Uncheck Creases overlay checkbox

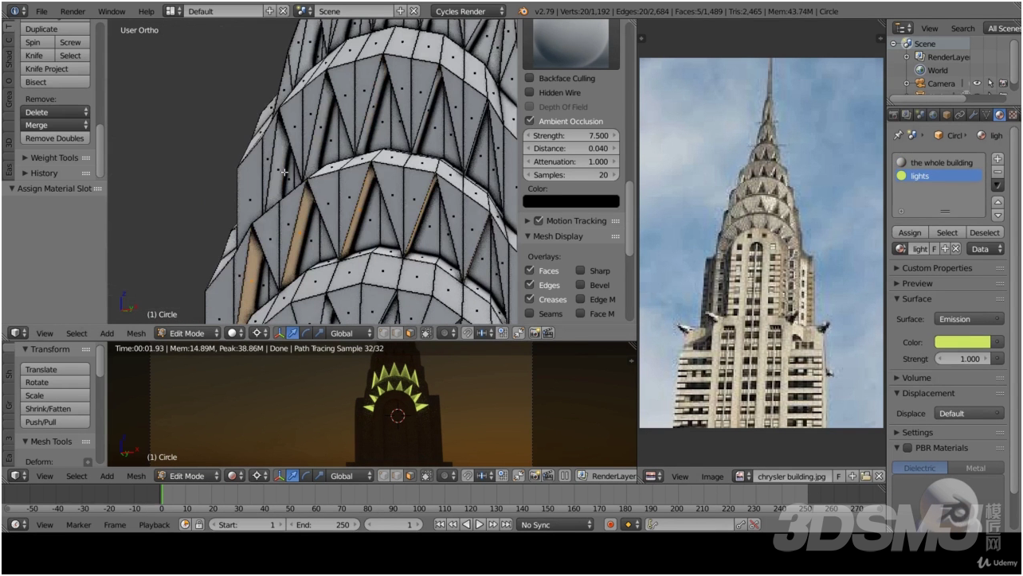(x=530, y=299)
